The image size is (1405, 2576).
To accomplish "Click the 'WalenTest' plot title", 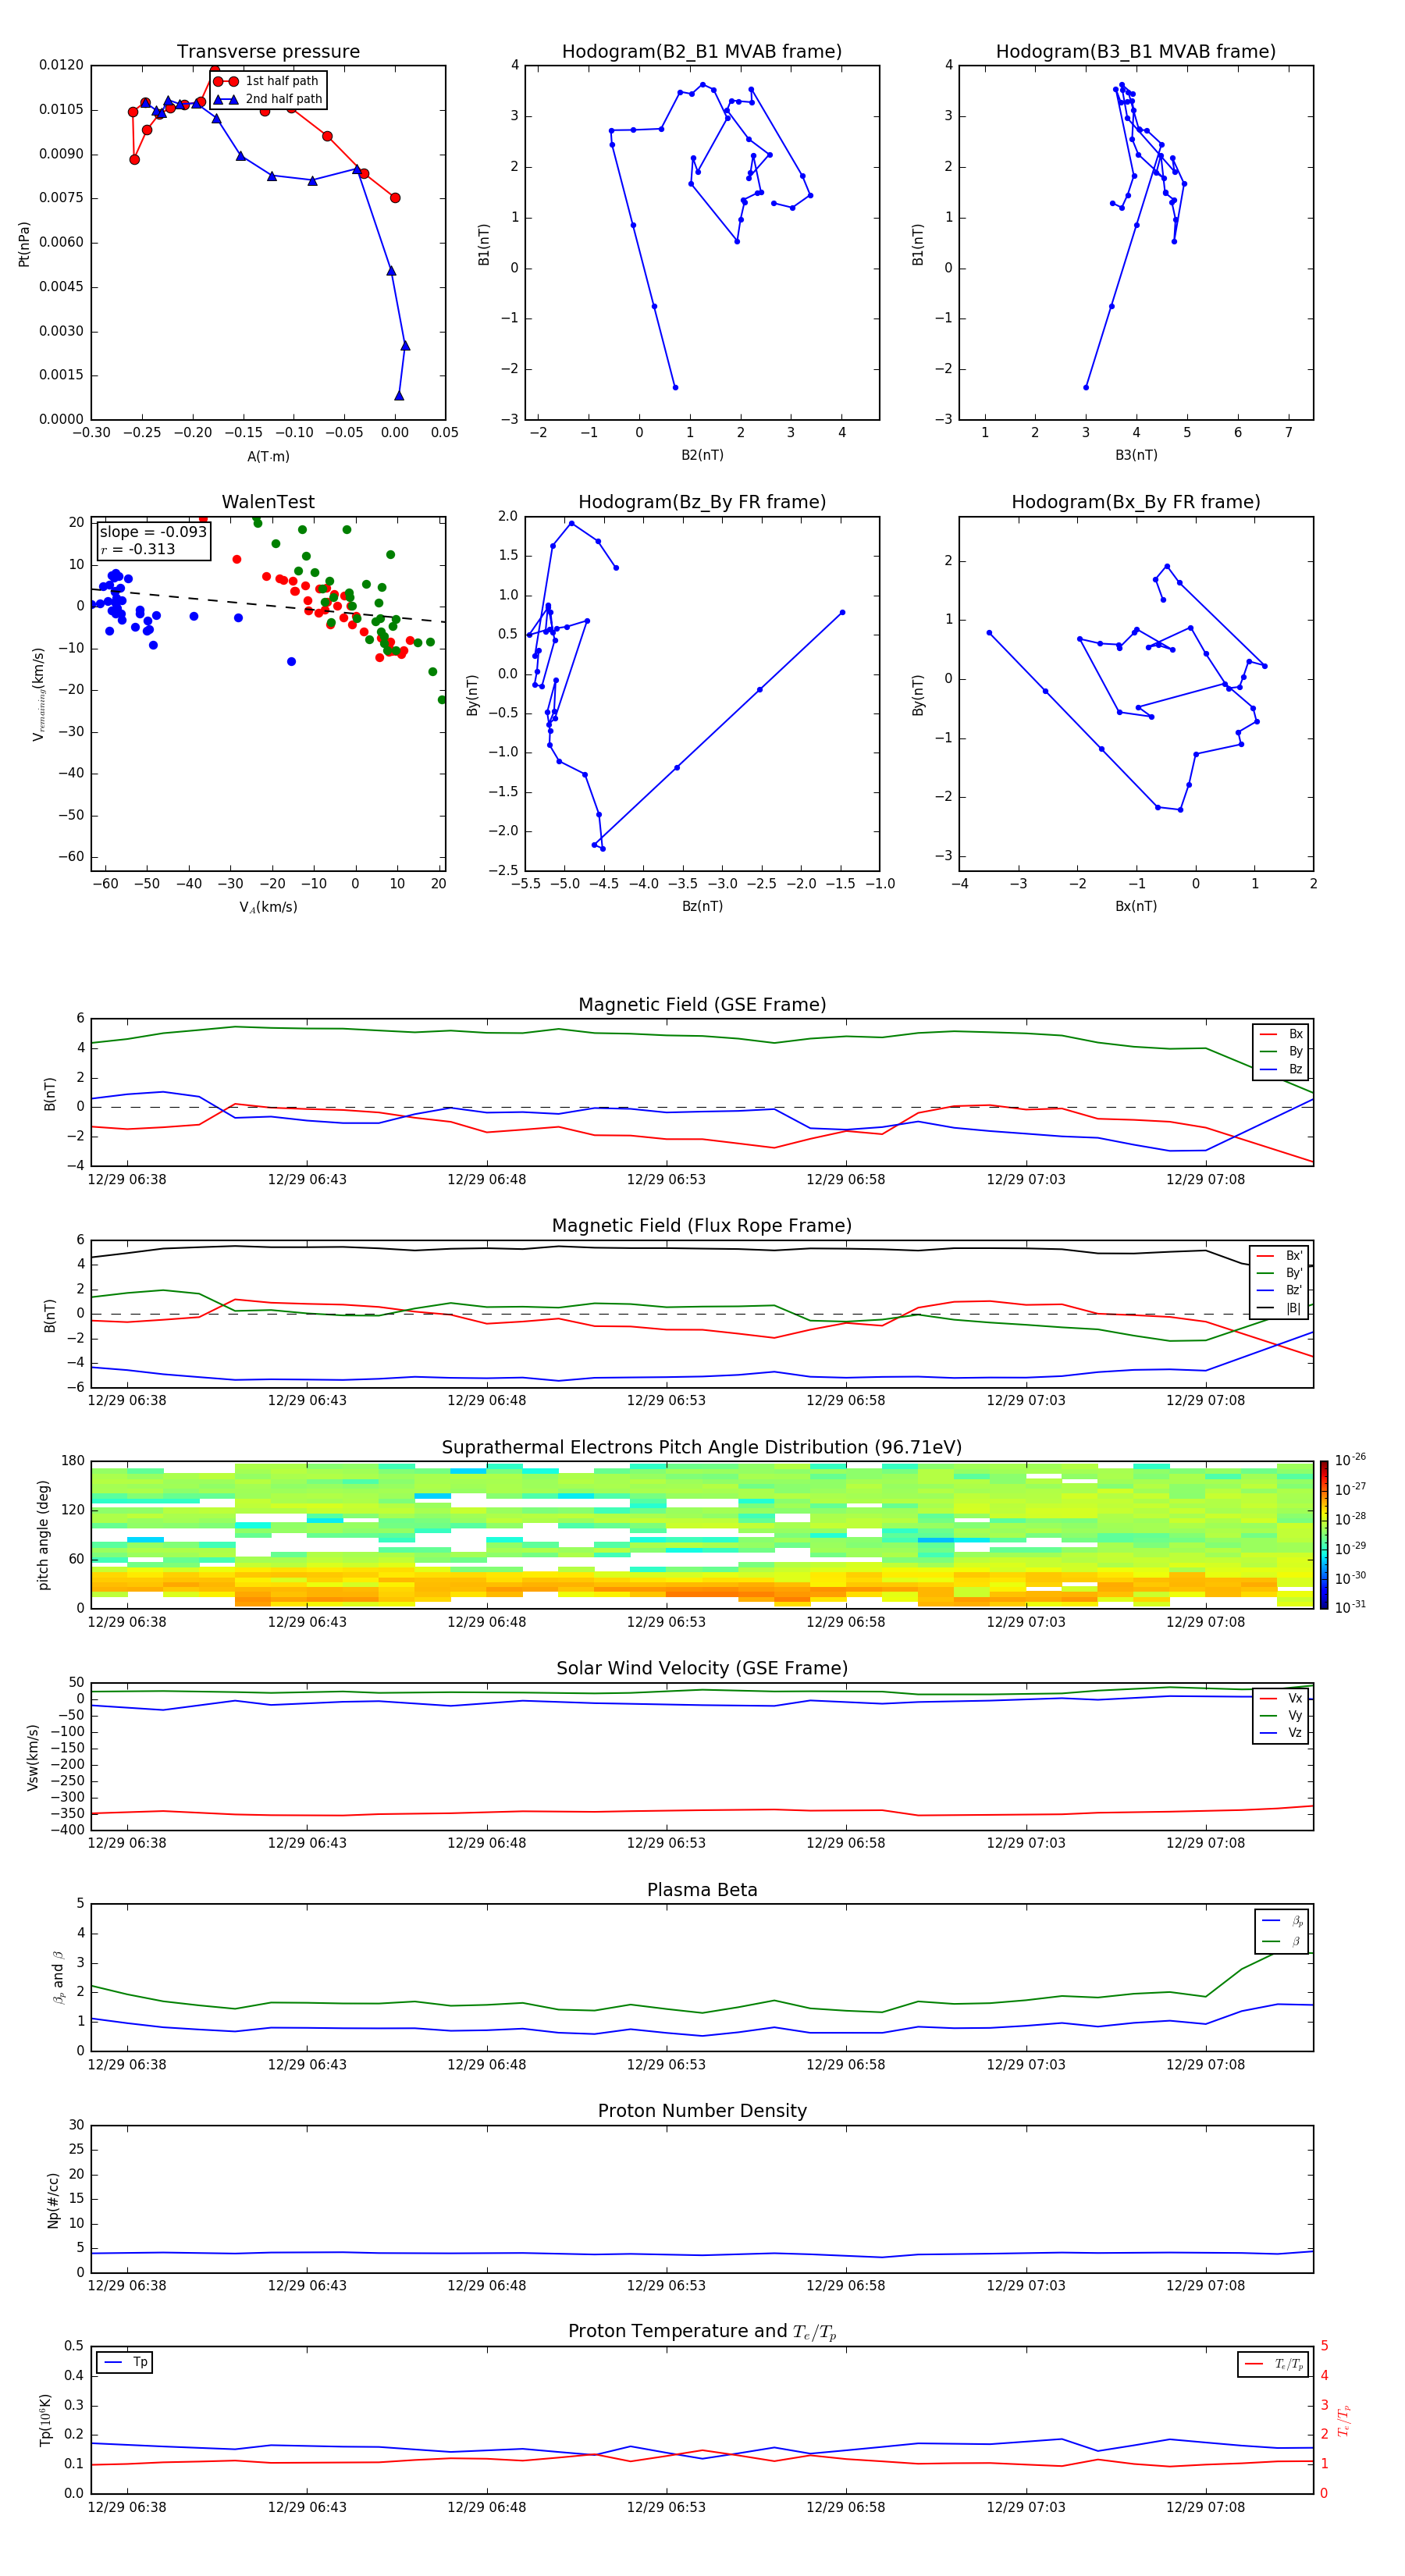I will tap(268, 502).
